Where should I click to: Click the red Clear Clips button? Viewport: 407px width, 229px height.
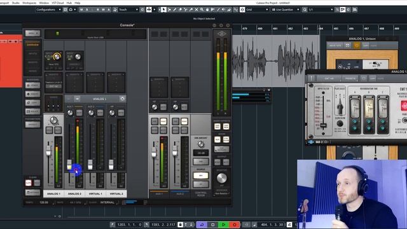click(28, 183)
